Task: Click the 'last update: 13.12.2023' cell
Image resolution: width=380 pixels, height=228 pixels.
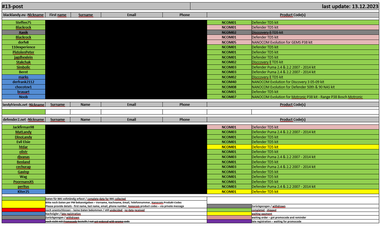Action: point(285,6)
